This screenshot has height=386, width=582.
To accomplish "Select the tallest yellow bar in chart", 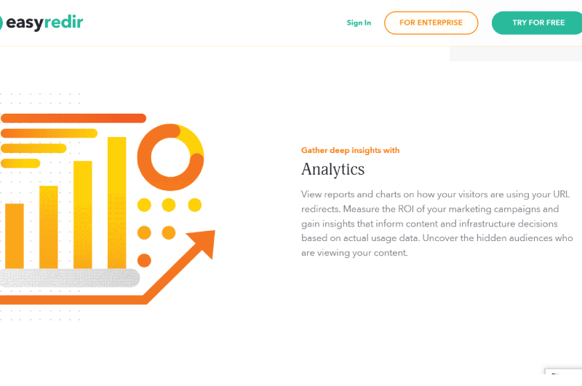I will (x=117, y=202).
